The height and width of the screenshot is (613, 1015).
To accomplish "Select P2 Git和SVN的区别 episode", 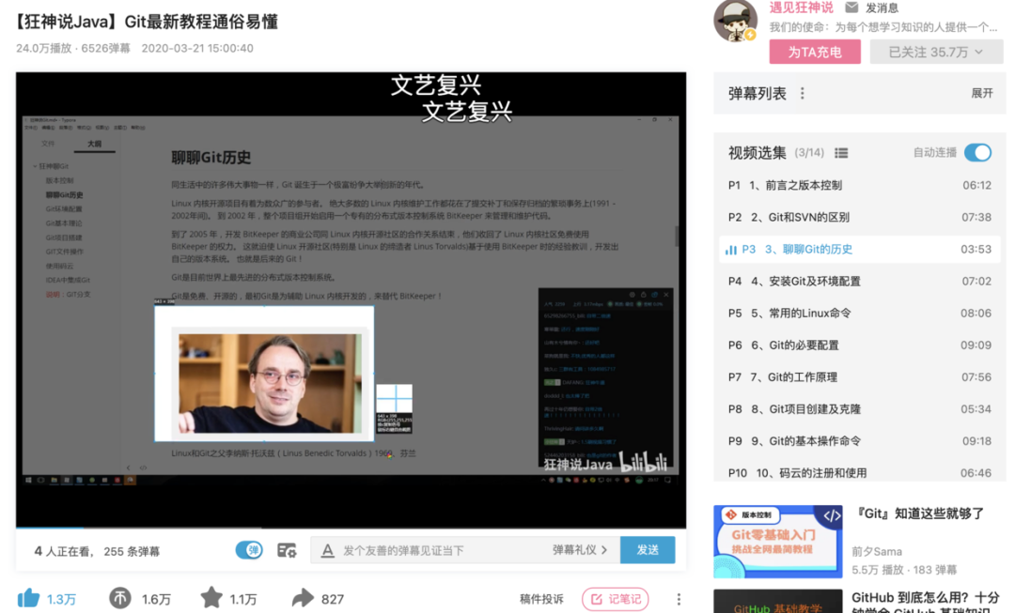I will coord(860,217).
